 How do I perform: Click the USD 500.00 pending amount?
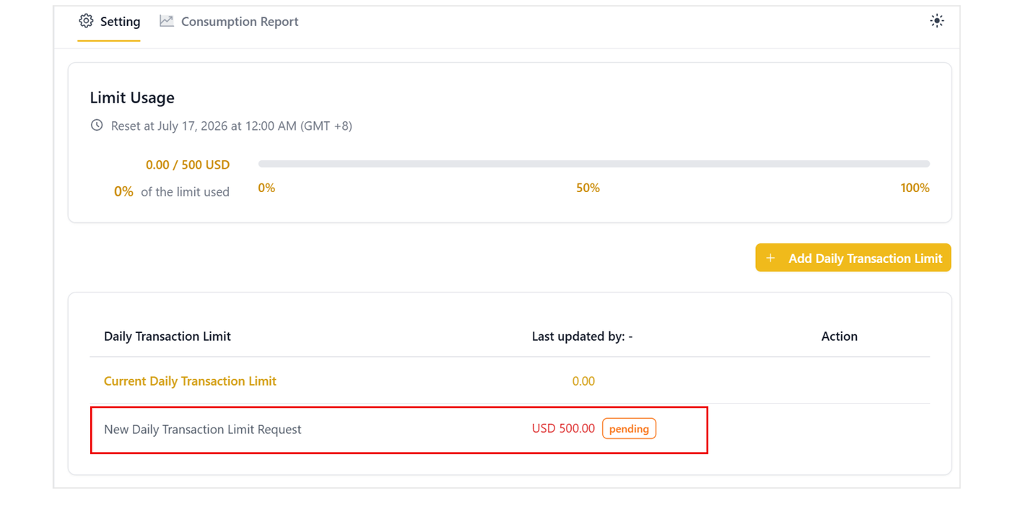pyautogui.click(x=563, y=429)
